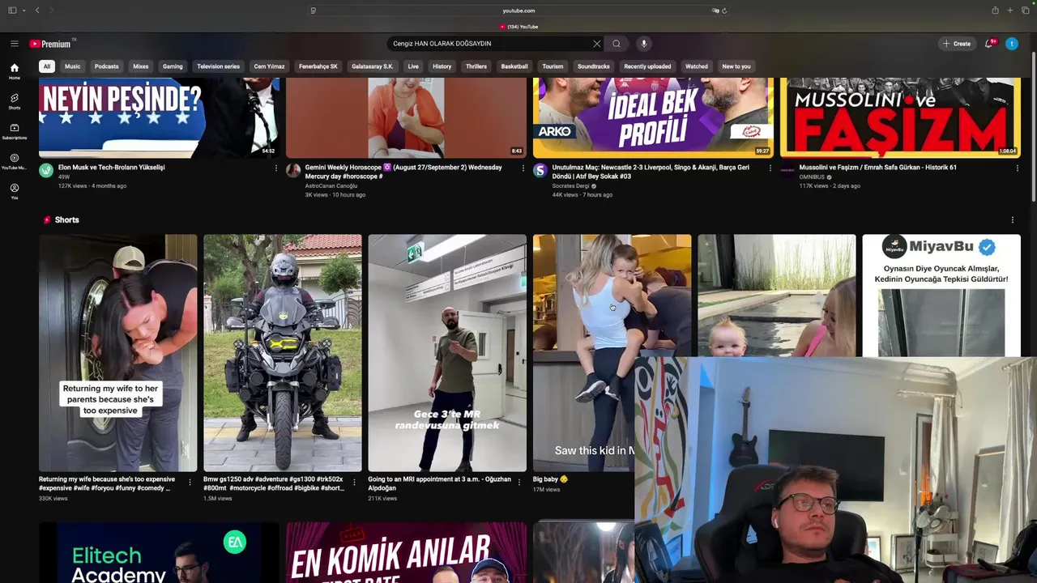
Task: Select the Cem Yılmaz chip
Action: pyautogui.click(x=269, y=66)
